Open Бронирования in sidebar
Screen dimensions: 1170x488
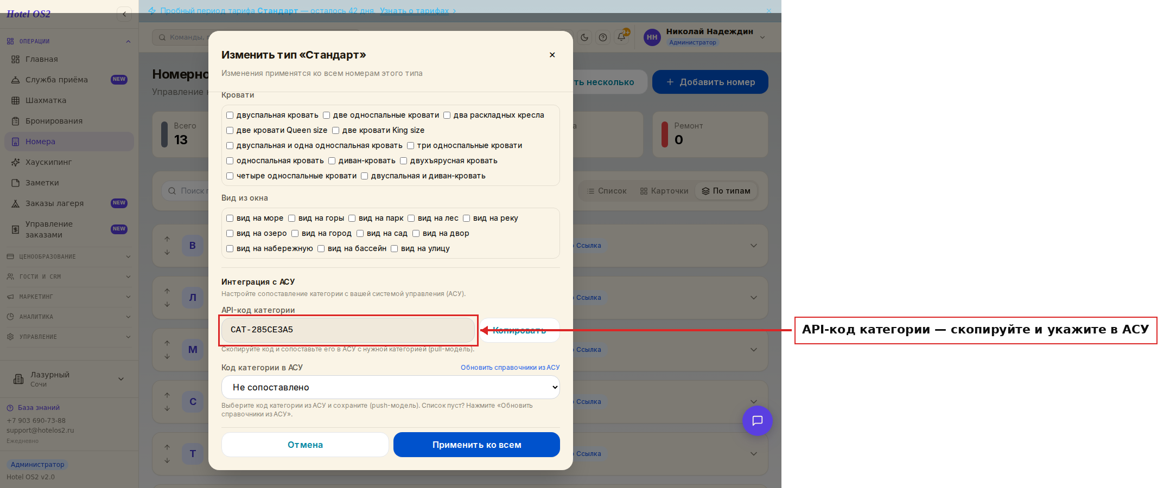pyautogui.click(x=69, y=121)
